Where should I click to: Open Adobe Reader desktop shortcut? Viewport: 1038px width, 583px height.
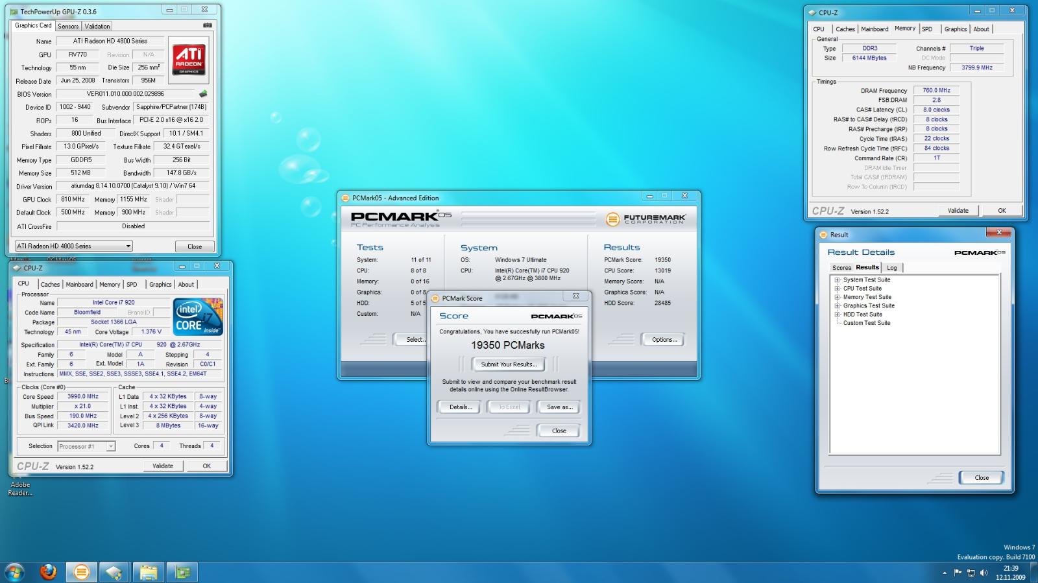click(20, 488)
